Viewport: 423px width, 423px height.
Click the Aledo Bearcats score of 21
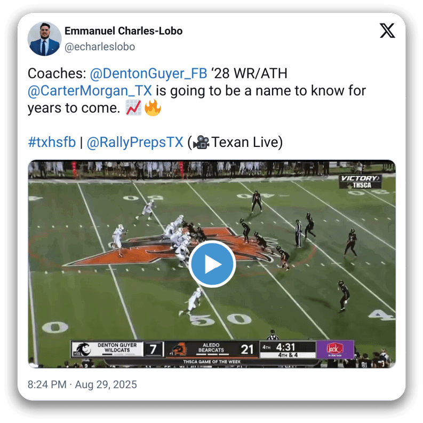(x=247, y=349)
